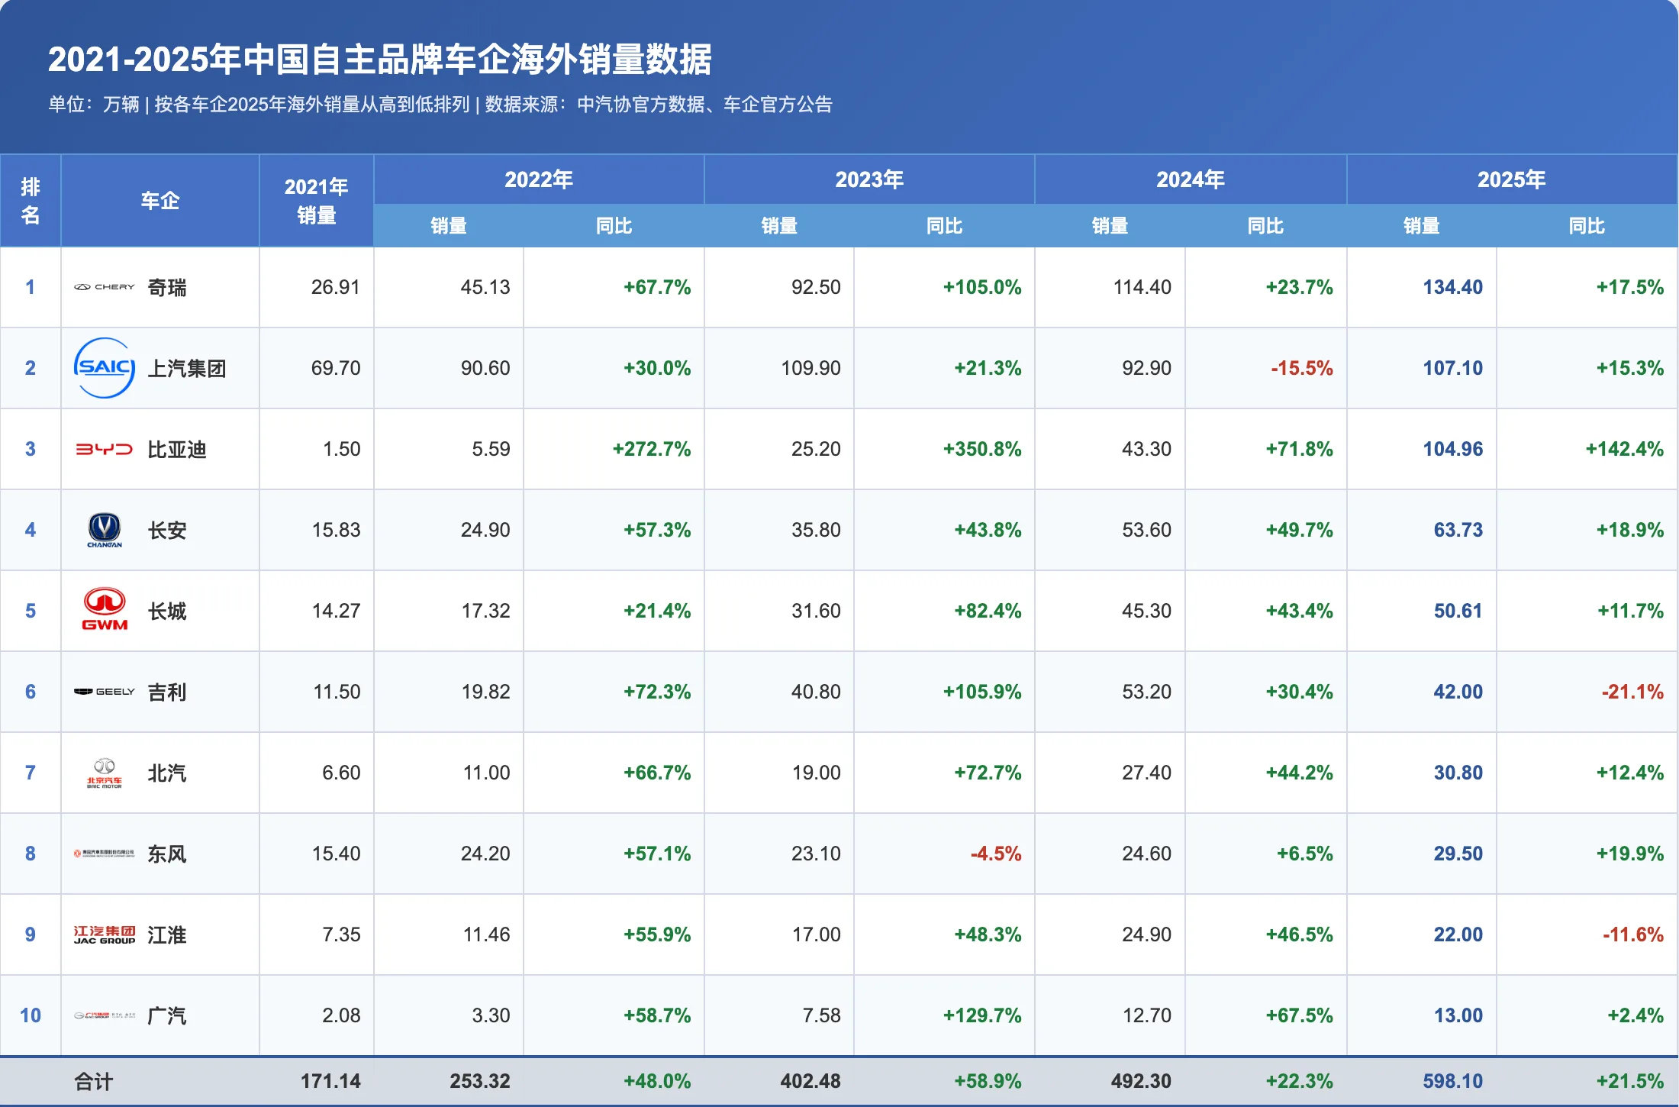The height and width of the screenshot is (1107, 1679).
Task: Click GAC 2025 growth +2.4%
Action: [x=1635, y=1015]
